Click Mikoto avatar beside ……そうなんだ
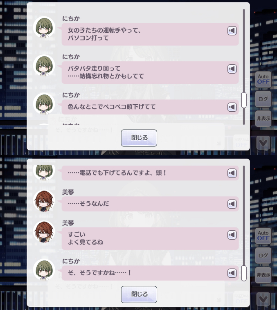 44,201
